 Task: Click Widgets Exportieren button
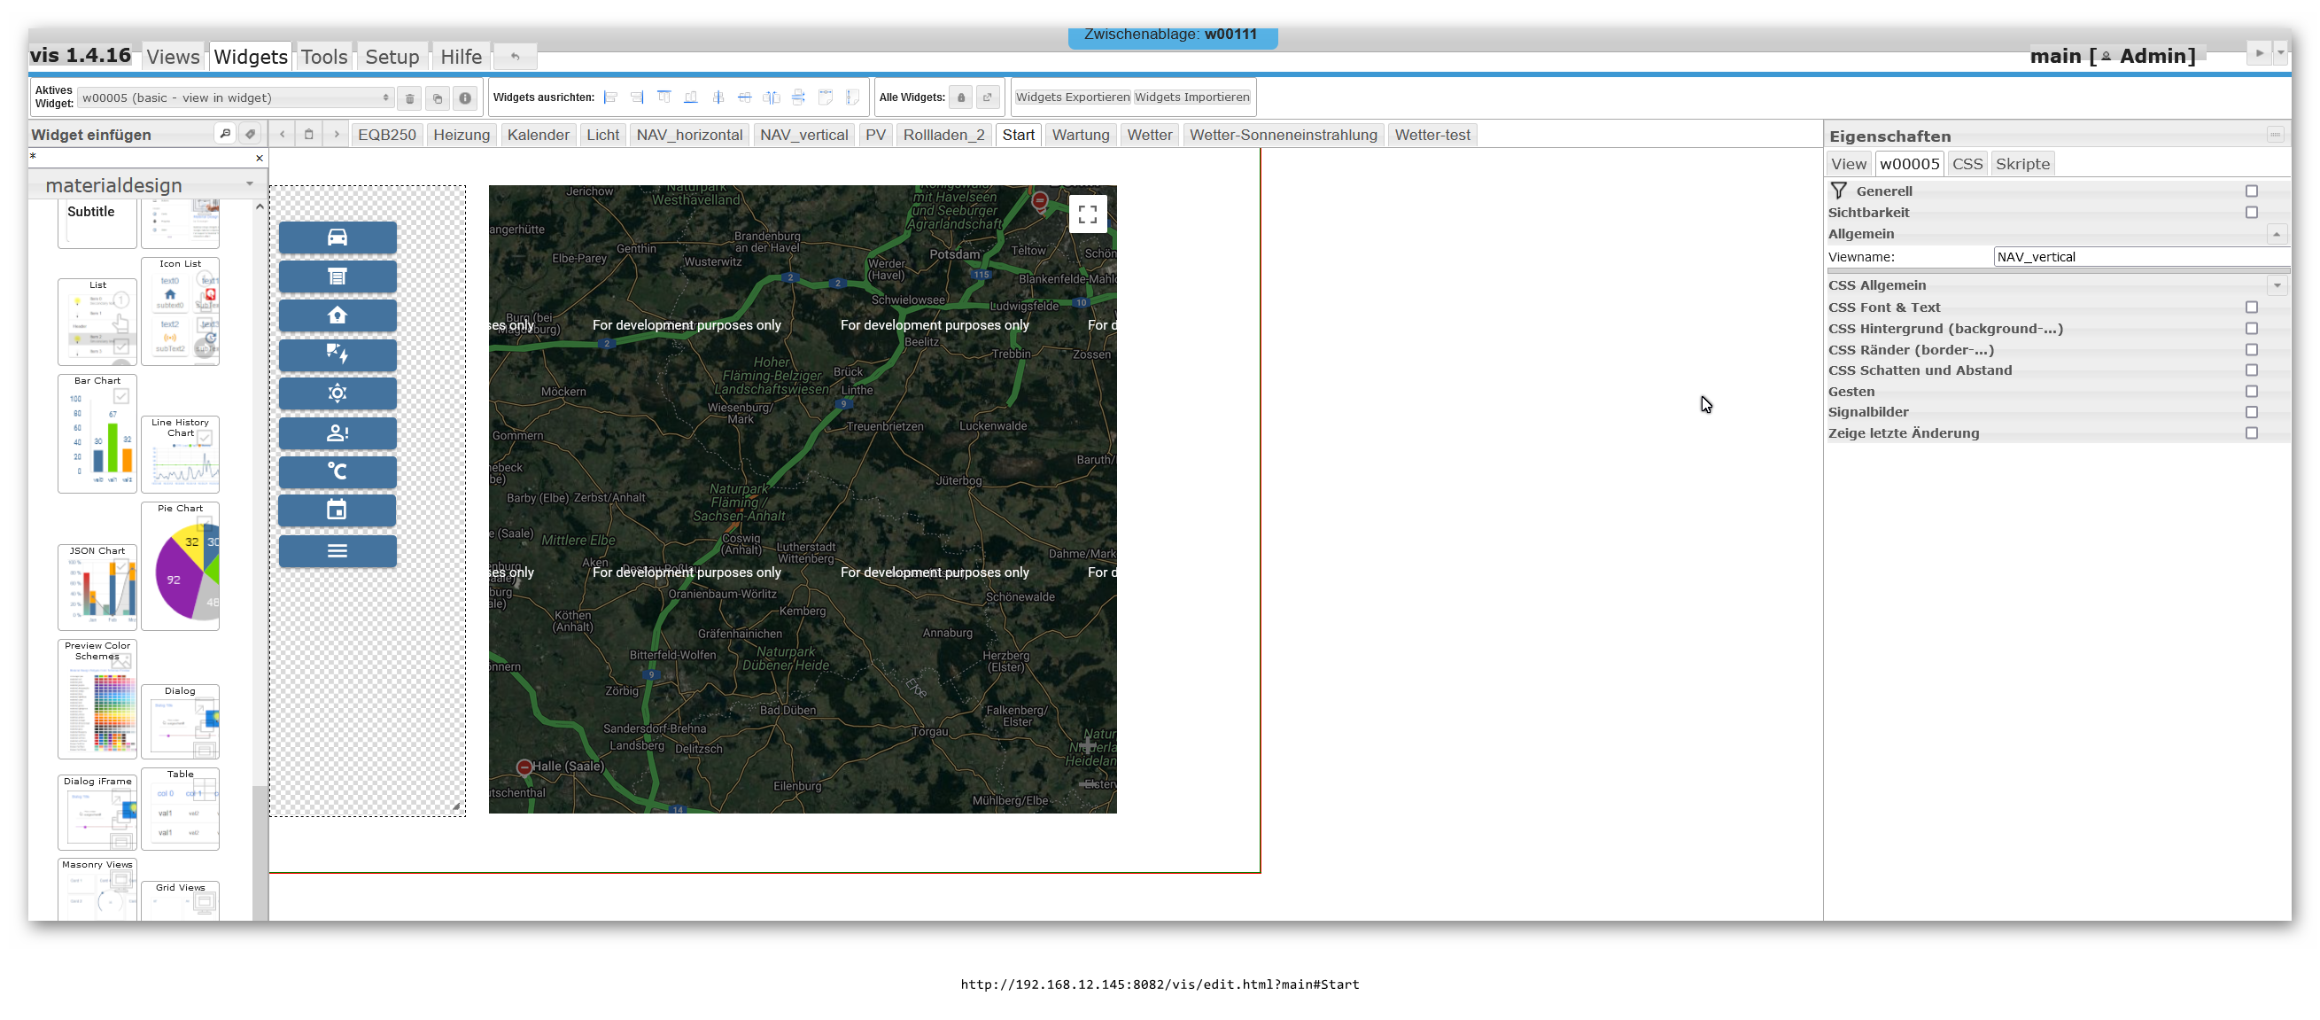1072,97
